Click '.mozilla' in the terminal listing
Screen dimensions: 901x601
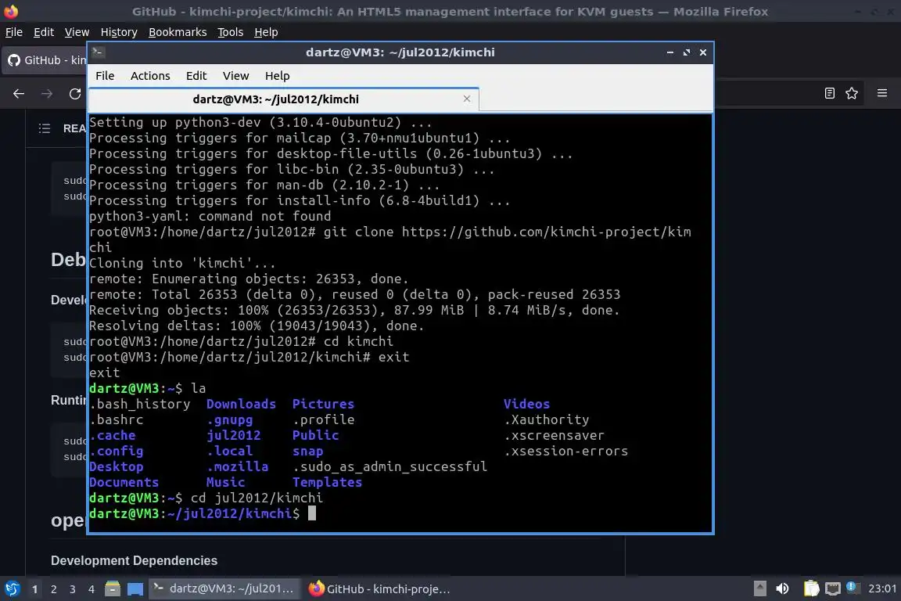pos(237,466)
